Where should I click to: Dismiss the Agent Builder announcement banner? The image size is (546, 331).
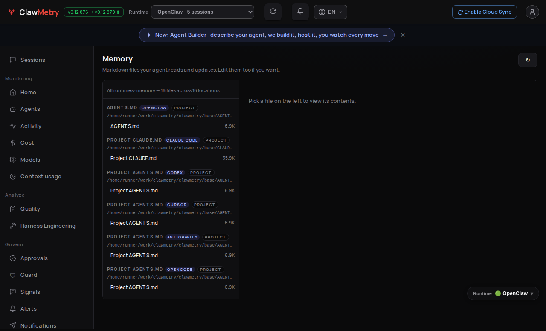coord(403,35)
